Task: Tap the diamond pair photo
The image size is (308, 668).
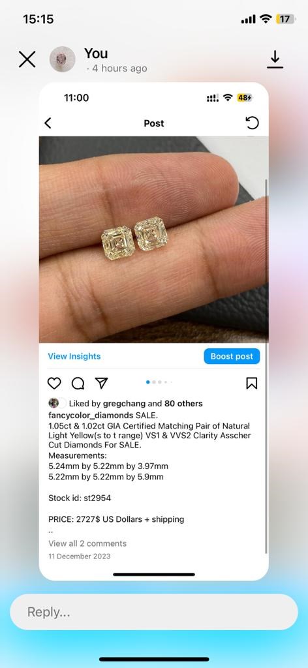Action: pos(153,239)
